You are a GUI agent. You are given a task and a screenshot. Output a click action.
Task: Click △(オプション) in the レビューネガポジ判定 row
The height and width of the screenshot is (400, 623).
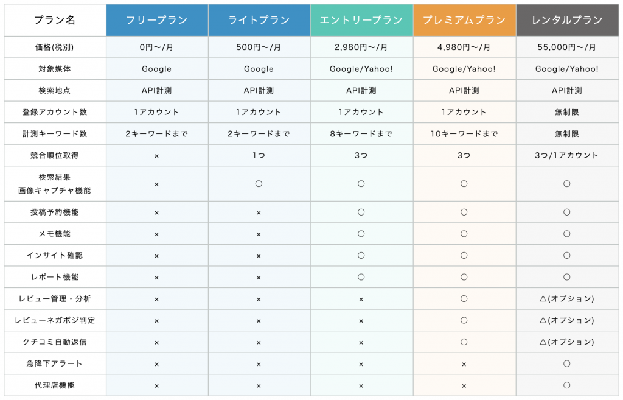(x=566, y=320)
